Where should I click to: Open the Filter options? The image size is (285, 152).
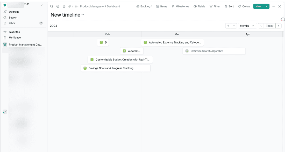(x=215, y=6)
